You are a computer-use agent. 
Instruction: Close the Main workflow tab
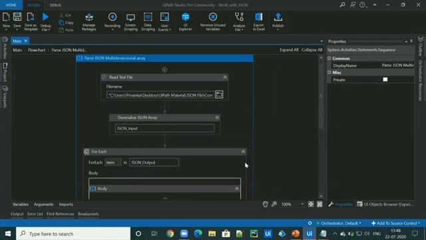coord(26,41)
